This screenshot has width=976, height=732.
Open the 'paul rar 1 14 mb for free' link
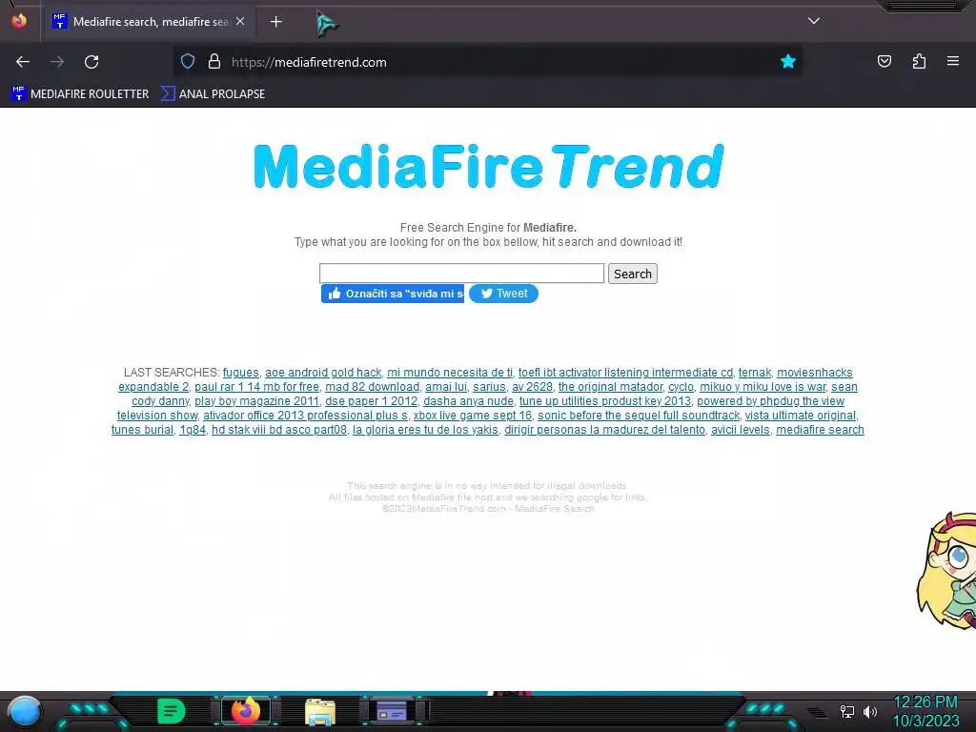(257, 387)
